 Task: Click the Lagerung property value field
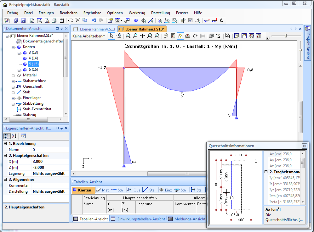click(50, 174)
